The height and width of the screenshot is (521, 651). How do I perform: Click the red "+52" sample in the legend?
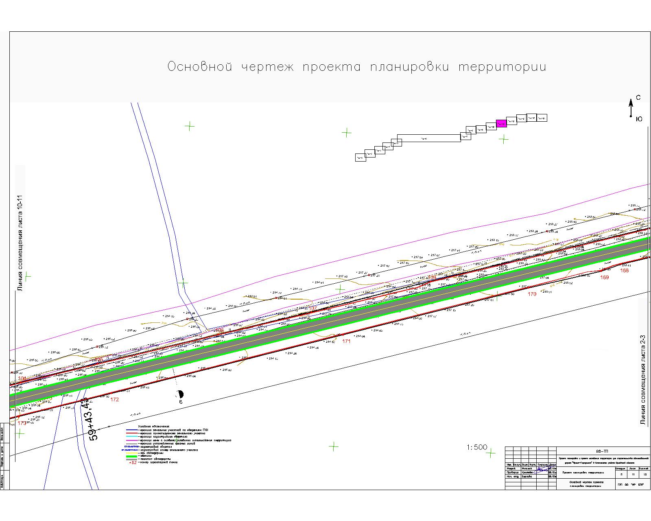pyautogui.click(x=133, y=463)
